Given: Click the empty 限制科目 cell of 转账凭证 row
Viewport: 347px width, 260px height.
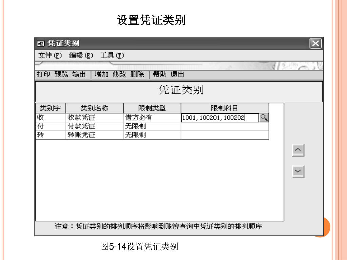Looking at the screenshot, I should click(x=225, y=135).
